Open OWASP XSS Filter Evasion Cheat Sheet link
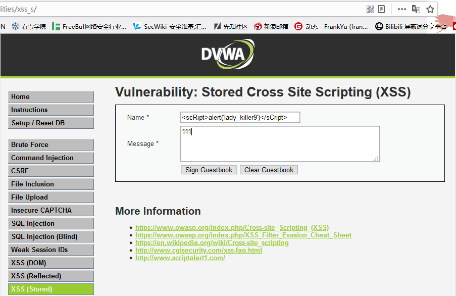The width and height of the screenshot is (456, 296). click(243, 235)
